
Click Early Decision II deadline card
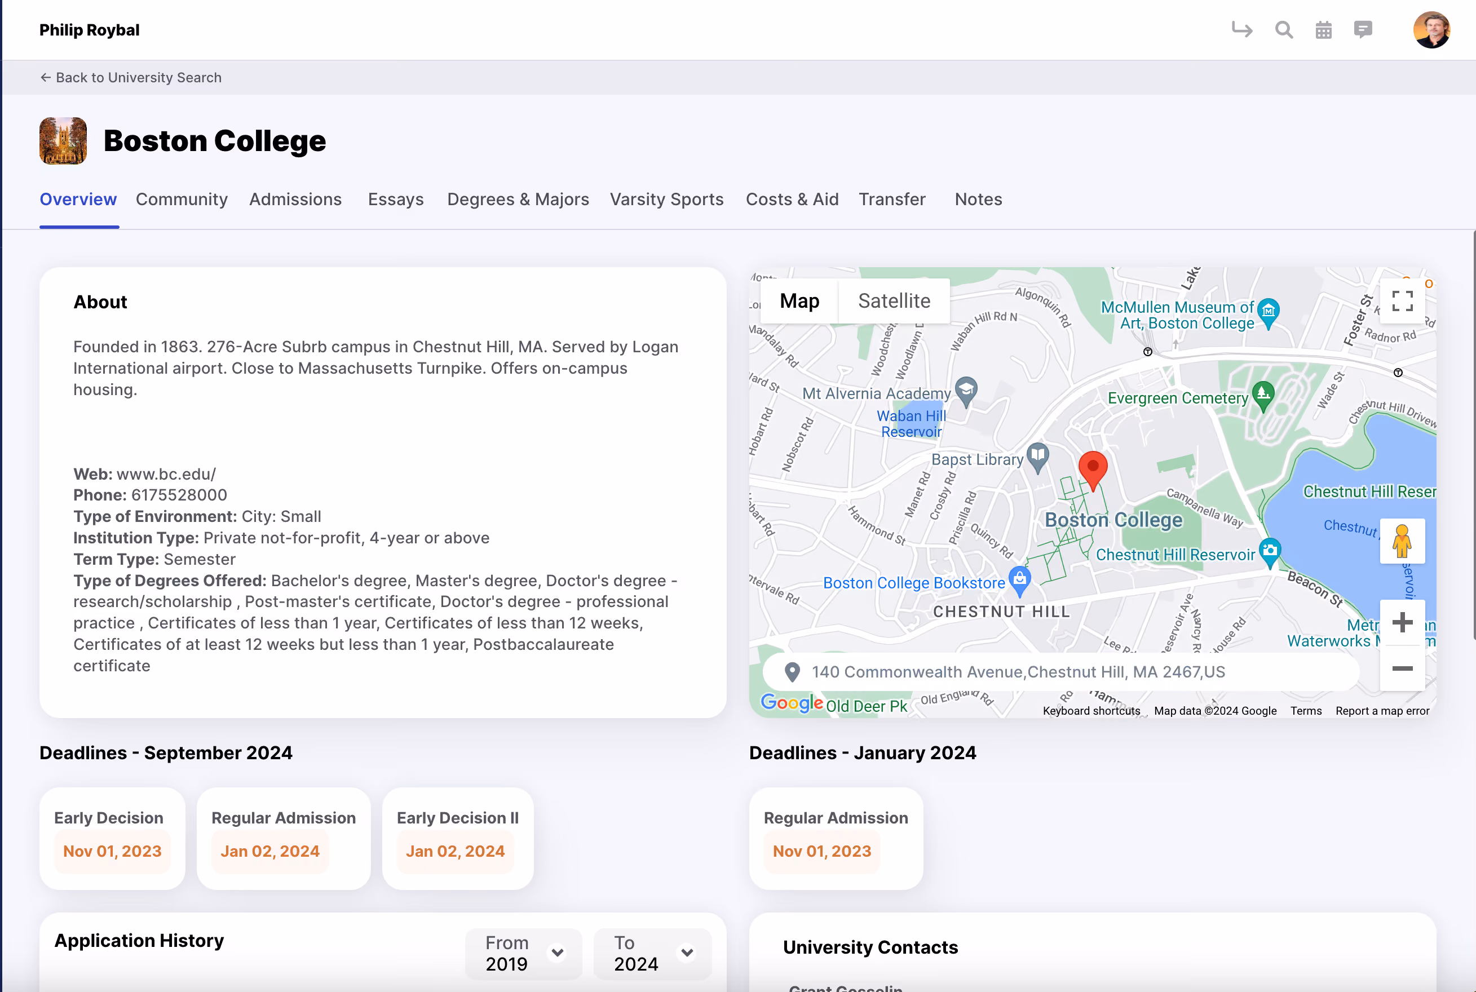point(458,838)
